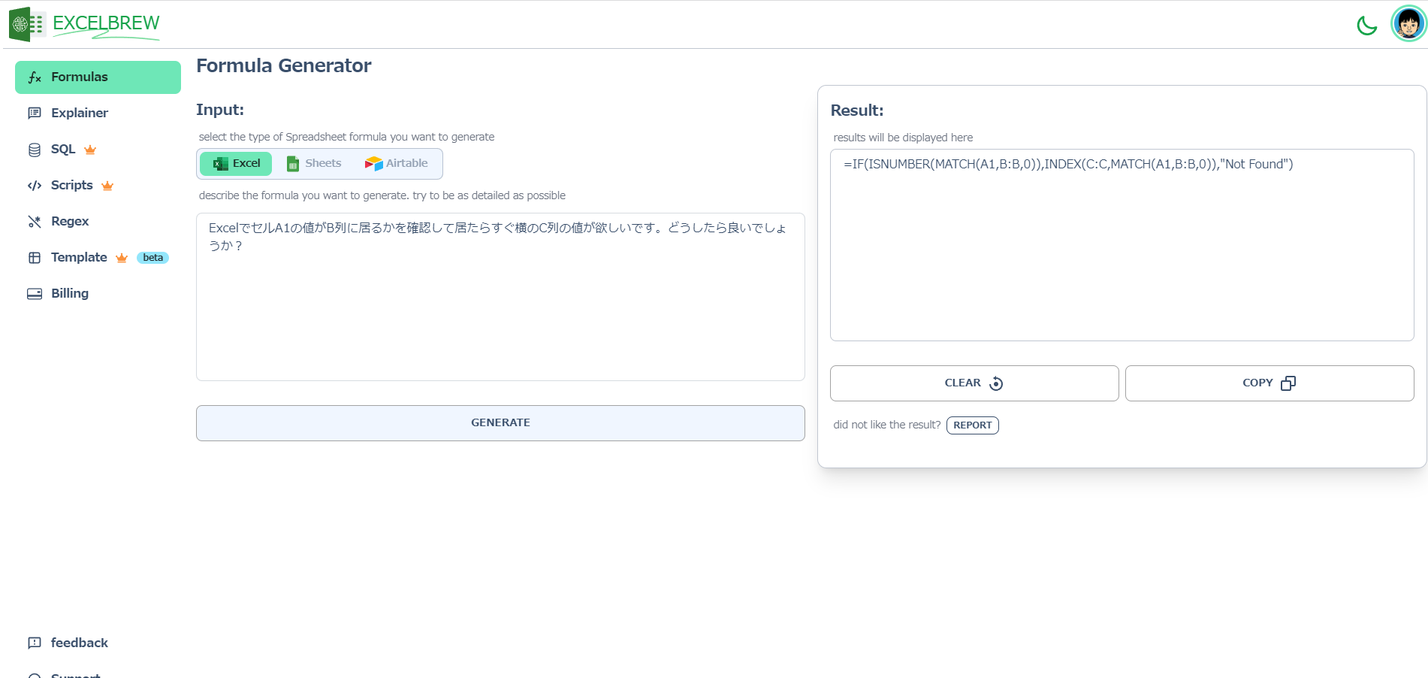This screenshot has width=1428, height=678.
Task: Click the Billing card icon
Action: [35, 294]
